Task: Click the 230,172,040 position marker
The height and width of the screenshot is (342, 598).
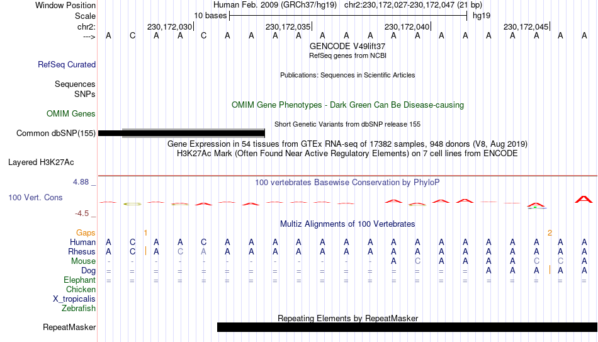Action: coord(407,26)
